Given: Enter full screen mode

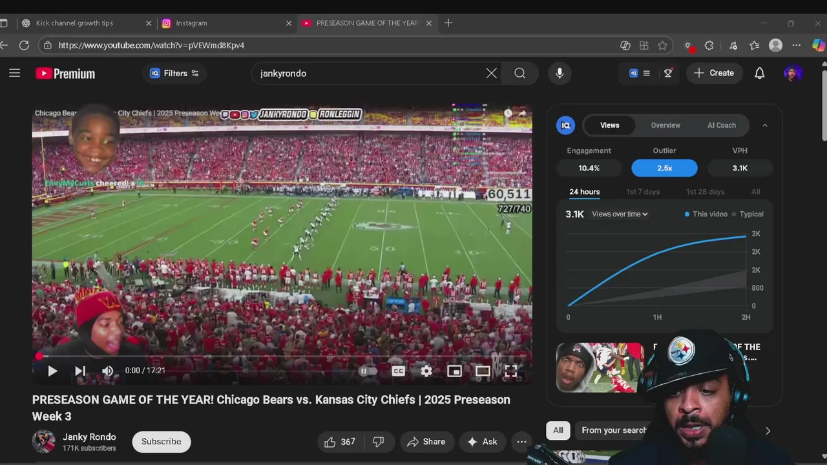Looking at the screenshot, I should coord(510,371).
